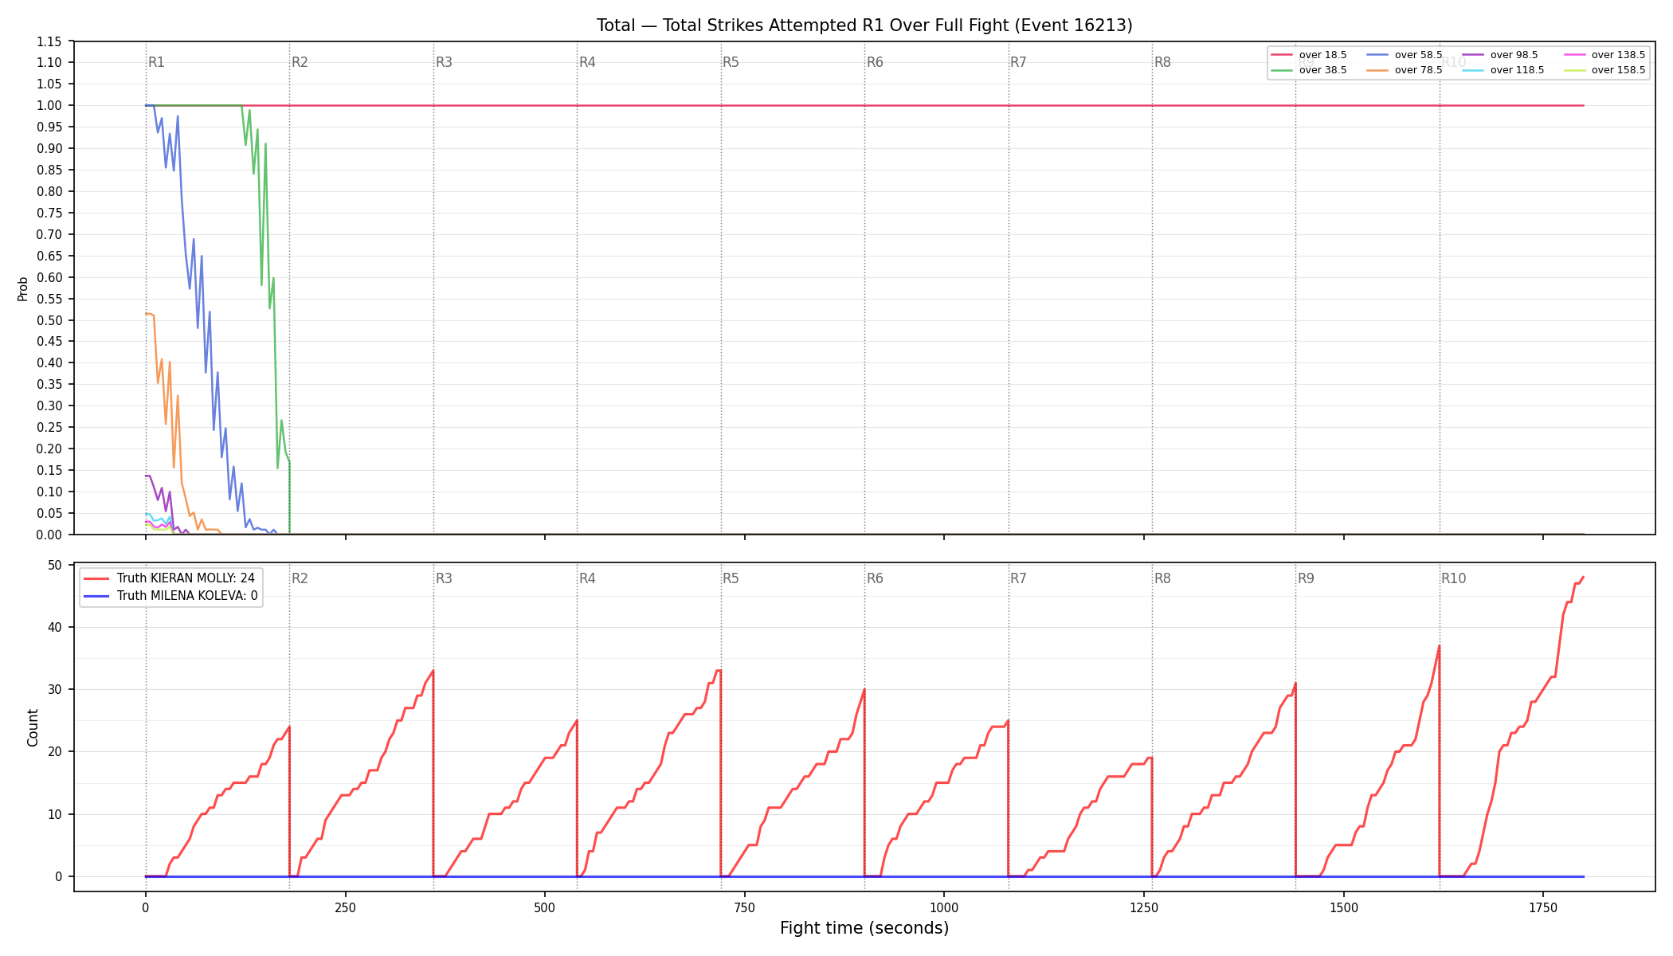Click the R5 round label in Count chart
The height and width of the screenshot is (956, 1673).
(x=731, y=578)
